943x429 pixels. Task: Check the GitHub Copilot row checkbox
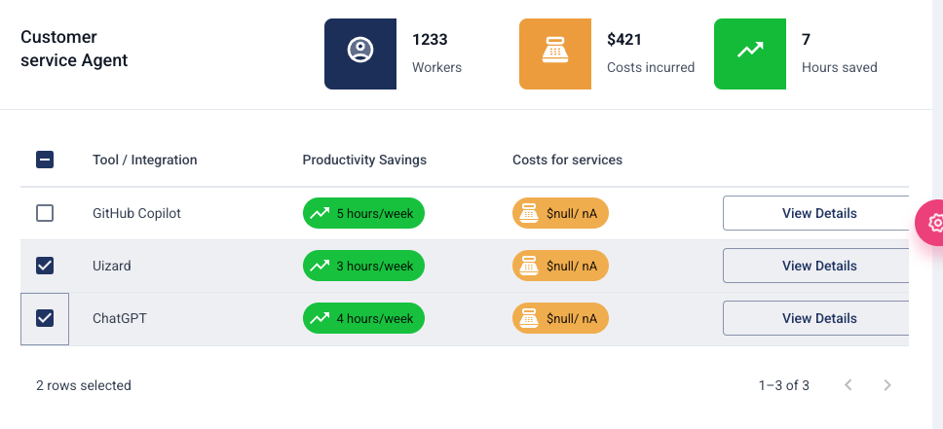[x=45, y=213]
